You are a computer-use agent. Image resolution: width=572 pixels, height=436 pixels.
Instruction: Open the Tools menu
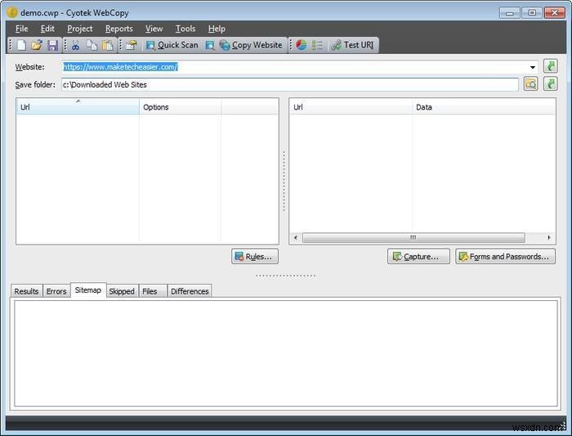tap(185, 29)
